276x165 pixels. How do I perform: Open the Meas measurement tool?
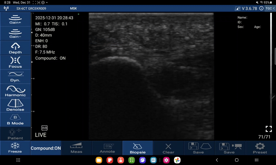click(x=76, y=148)
